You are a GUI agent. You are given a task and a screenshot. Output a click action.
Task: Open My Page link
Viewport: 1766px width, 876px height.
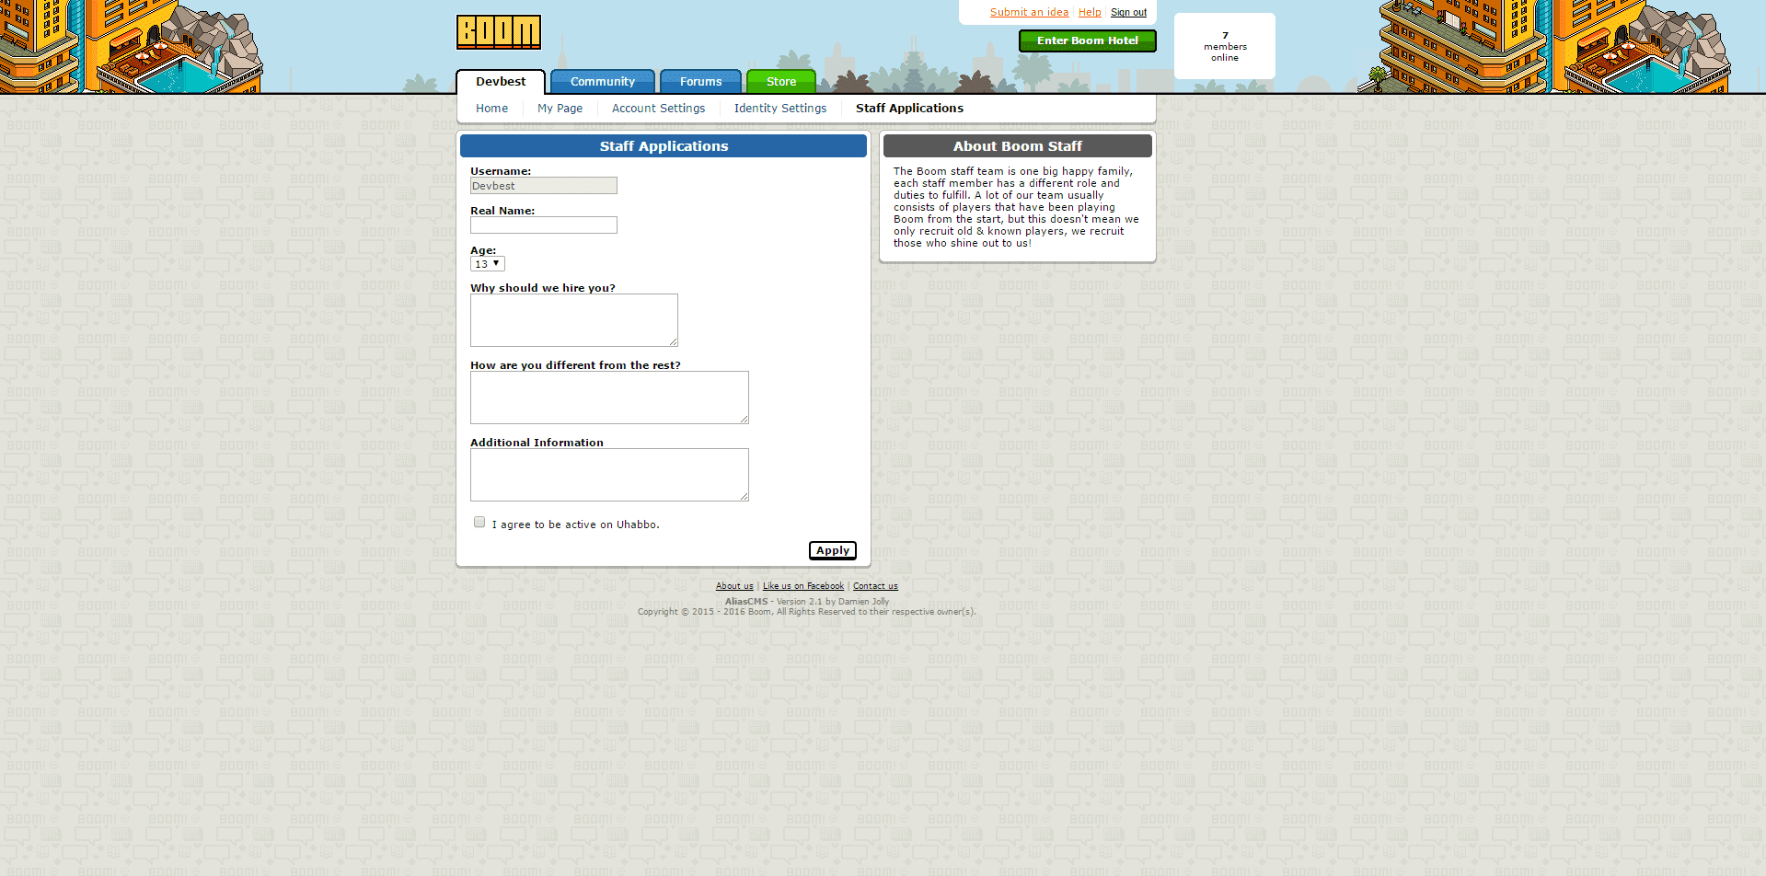pos(560,109)
